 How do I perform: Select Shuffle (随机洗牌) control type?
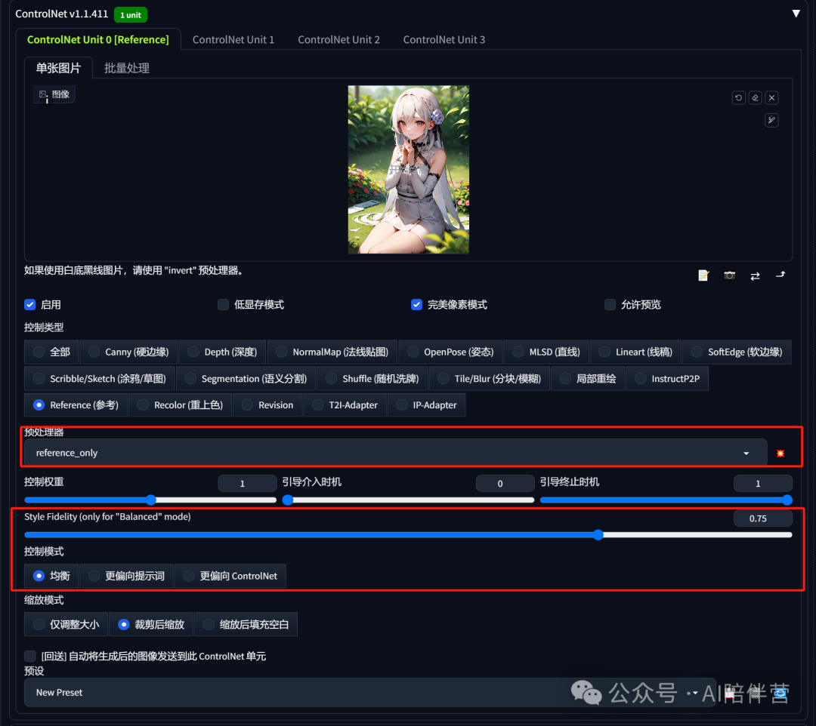click(x=372, y=378)
